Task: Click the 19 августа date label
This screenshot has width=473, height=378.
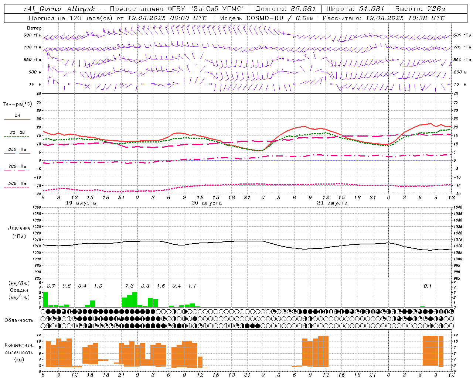Action: click(81, 203)
